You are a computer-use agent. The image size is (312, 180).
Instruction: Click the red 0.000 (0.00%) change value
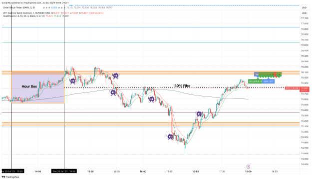point(96,13)
